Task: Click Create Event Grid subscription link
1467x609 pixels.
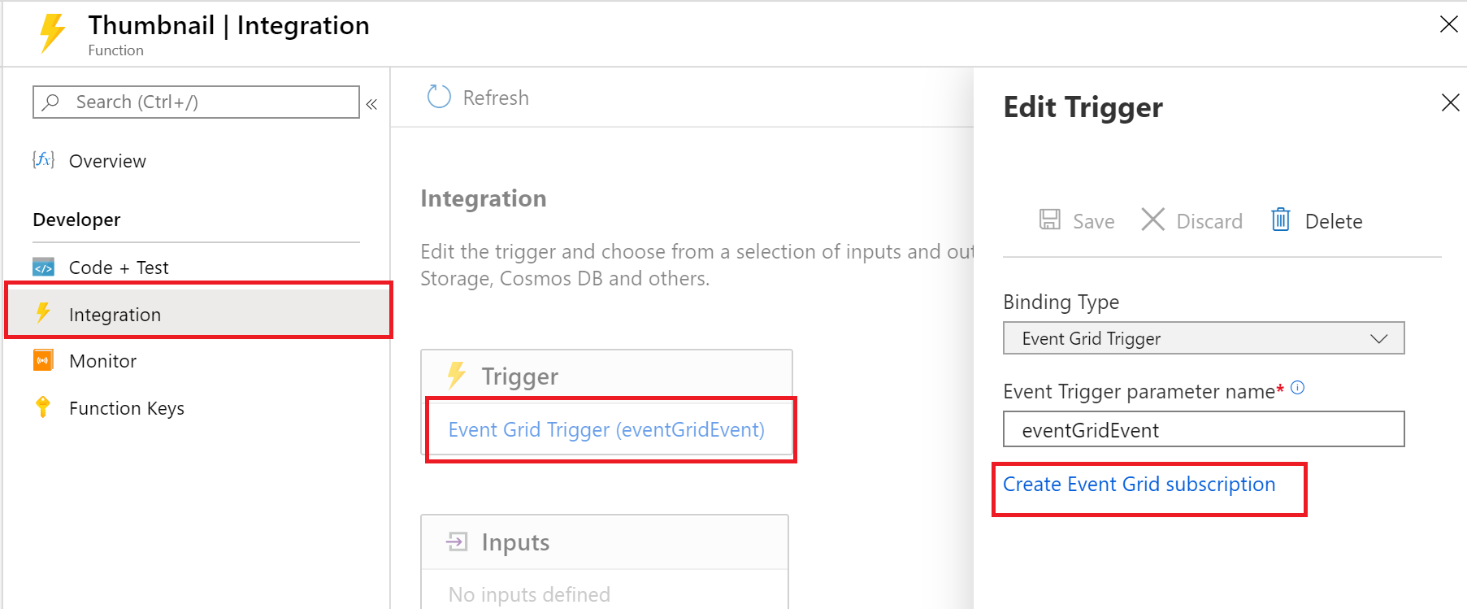Action: pyautogui.click(x=1139, y=485)
